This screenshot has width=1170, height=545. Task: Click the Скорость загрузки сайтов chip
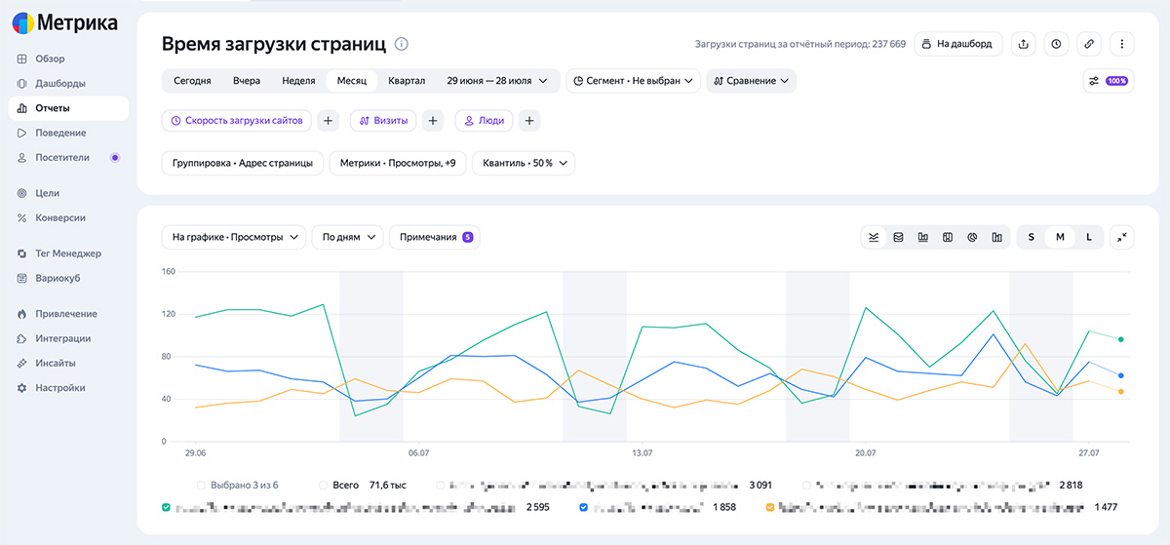[x=237, y=121]
